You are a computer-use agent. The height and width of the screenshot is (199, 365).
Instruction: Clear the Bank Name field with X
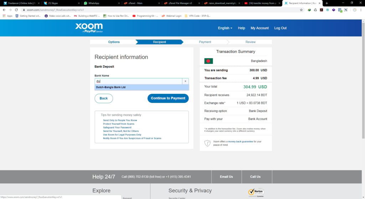click(185, 81)
